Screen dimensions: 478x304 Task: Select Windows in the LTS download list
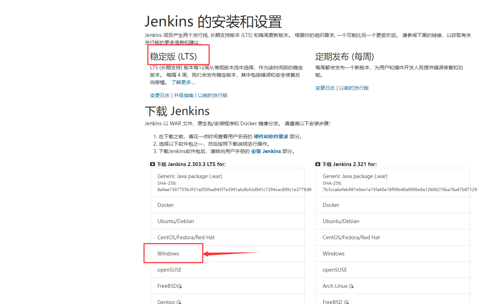168,253
